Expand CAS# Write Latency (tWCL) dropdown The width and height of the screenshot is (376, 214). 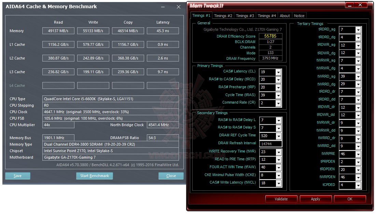(x=278, y=183)
